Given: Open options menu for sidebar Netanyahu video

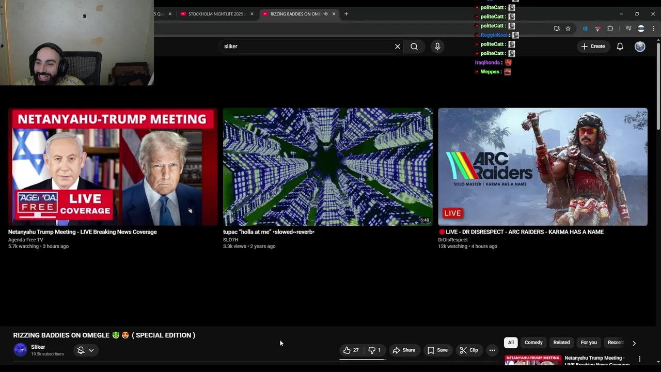Looking at the screenshot, I should (x=639, y=359).
